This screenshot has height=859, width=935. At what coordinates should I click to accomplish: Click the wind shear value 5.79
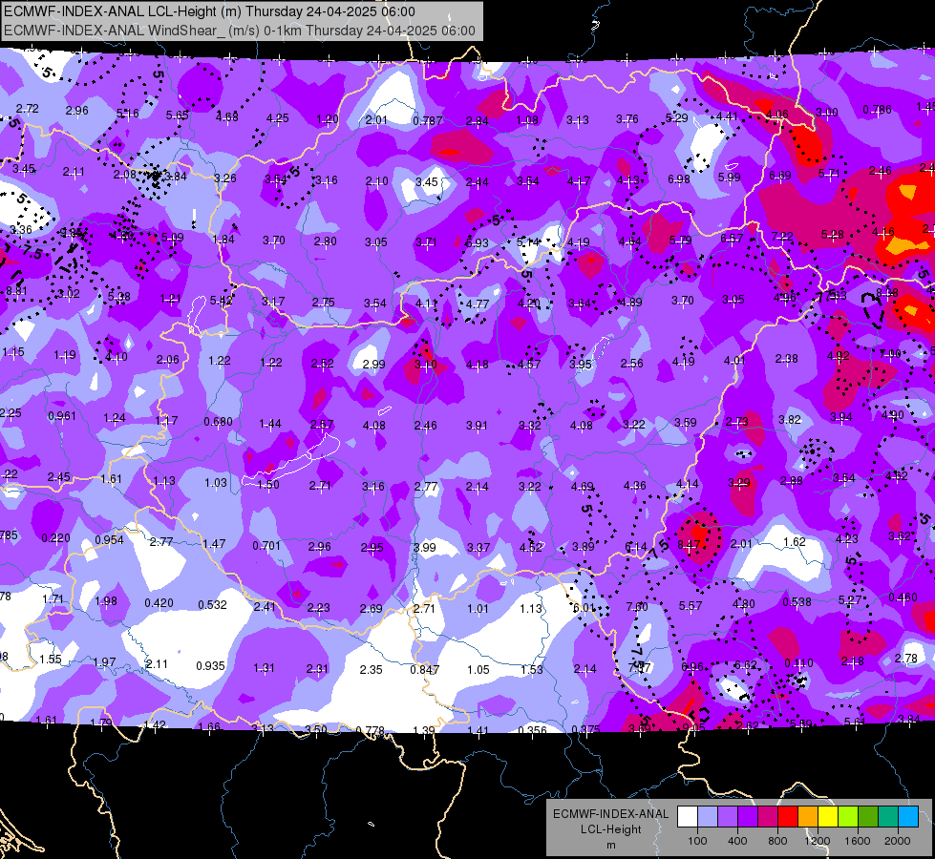click(680, 241)
